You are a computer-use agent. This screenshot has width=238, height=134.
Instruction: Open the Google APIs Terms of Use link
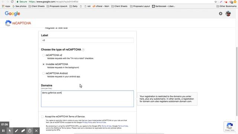point(106,126)
